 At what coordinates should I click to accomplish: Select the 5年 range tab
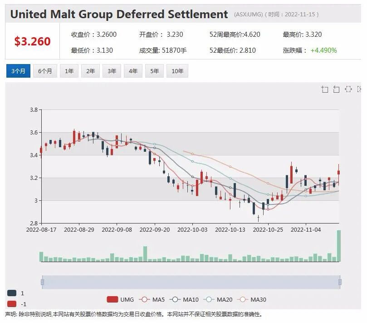[154, 71]
